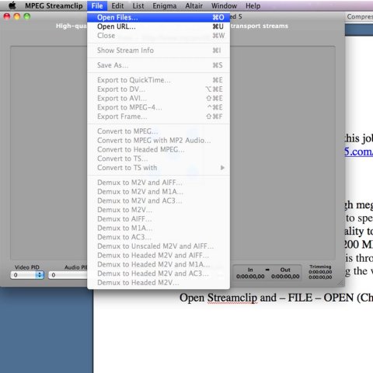Click Demux to AIFF… entry
The image size is (373, 373).
pyautogui.click(x=159, y=219)
